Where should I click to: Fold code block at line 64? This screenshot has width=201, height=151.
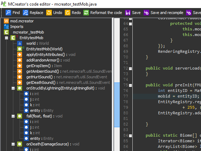coord(130,24)
